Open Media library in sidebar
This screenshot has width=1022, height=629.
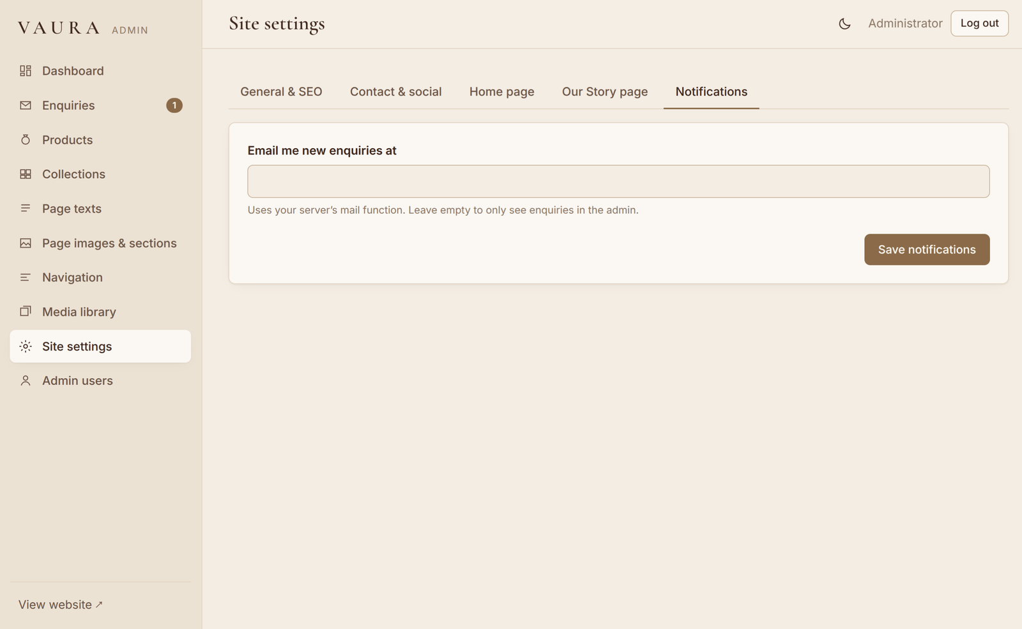[x=100, y=312]
